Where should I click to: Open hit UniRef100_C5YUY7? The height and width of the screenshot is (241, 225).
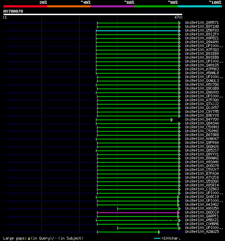[202, 170]
